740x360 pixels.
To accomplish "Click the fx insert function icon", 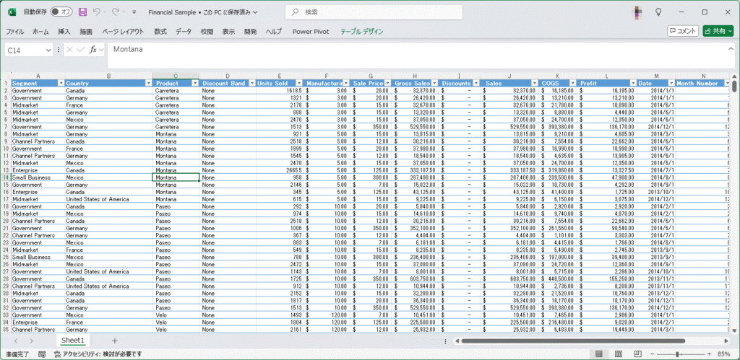I will click(x=93, y=50).
